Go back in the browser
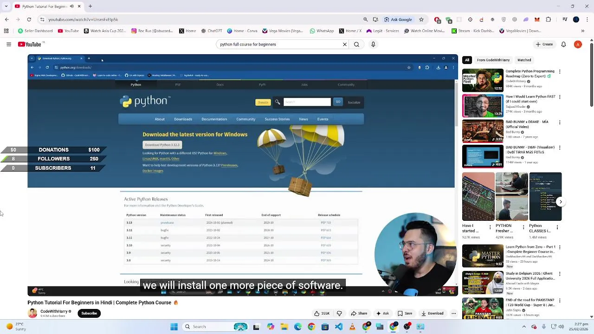The width and height of the screenshot is (594, 334). coord(6,19)
